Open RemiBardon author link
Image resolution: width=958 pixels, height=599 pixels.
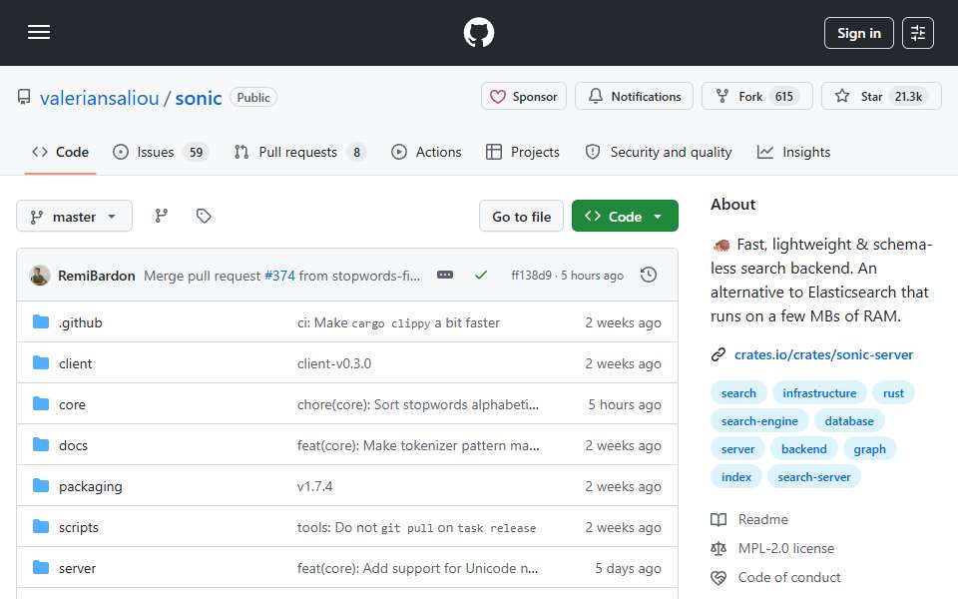[97, 276]
